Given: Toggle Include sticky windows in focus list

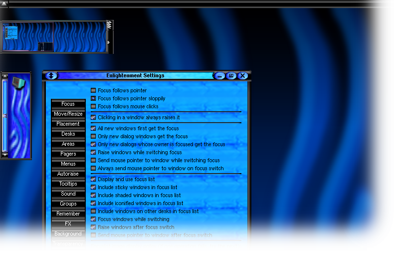Looking at the screenshot, I should point(93,187).
